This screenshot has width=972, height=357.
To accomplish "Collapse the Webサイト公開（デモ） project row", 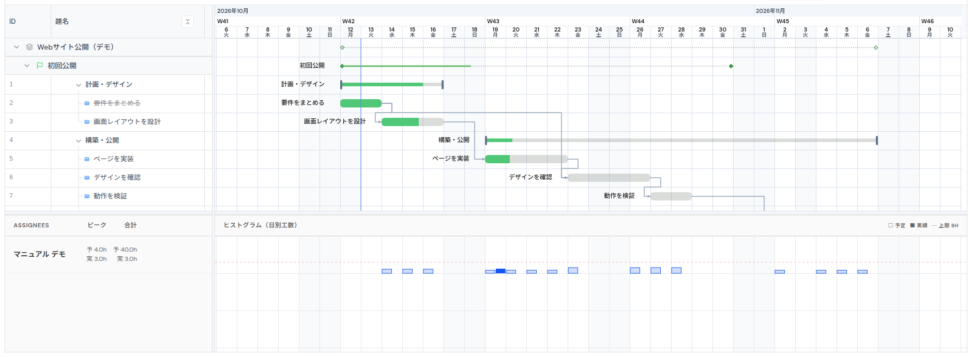I will click(17, 47).
